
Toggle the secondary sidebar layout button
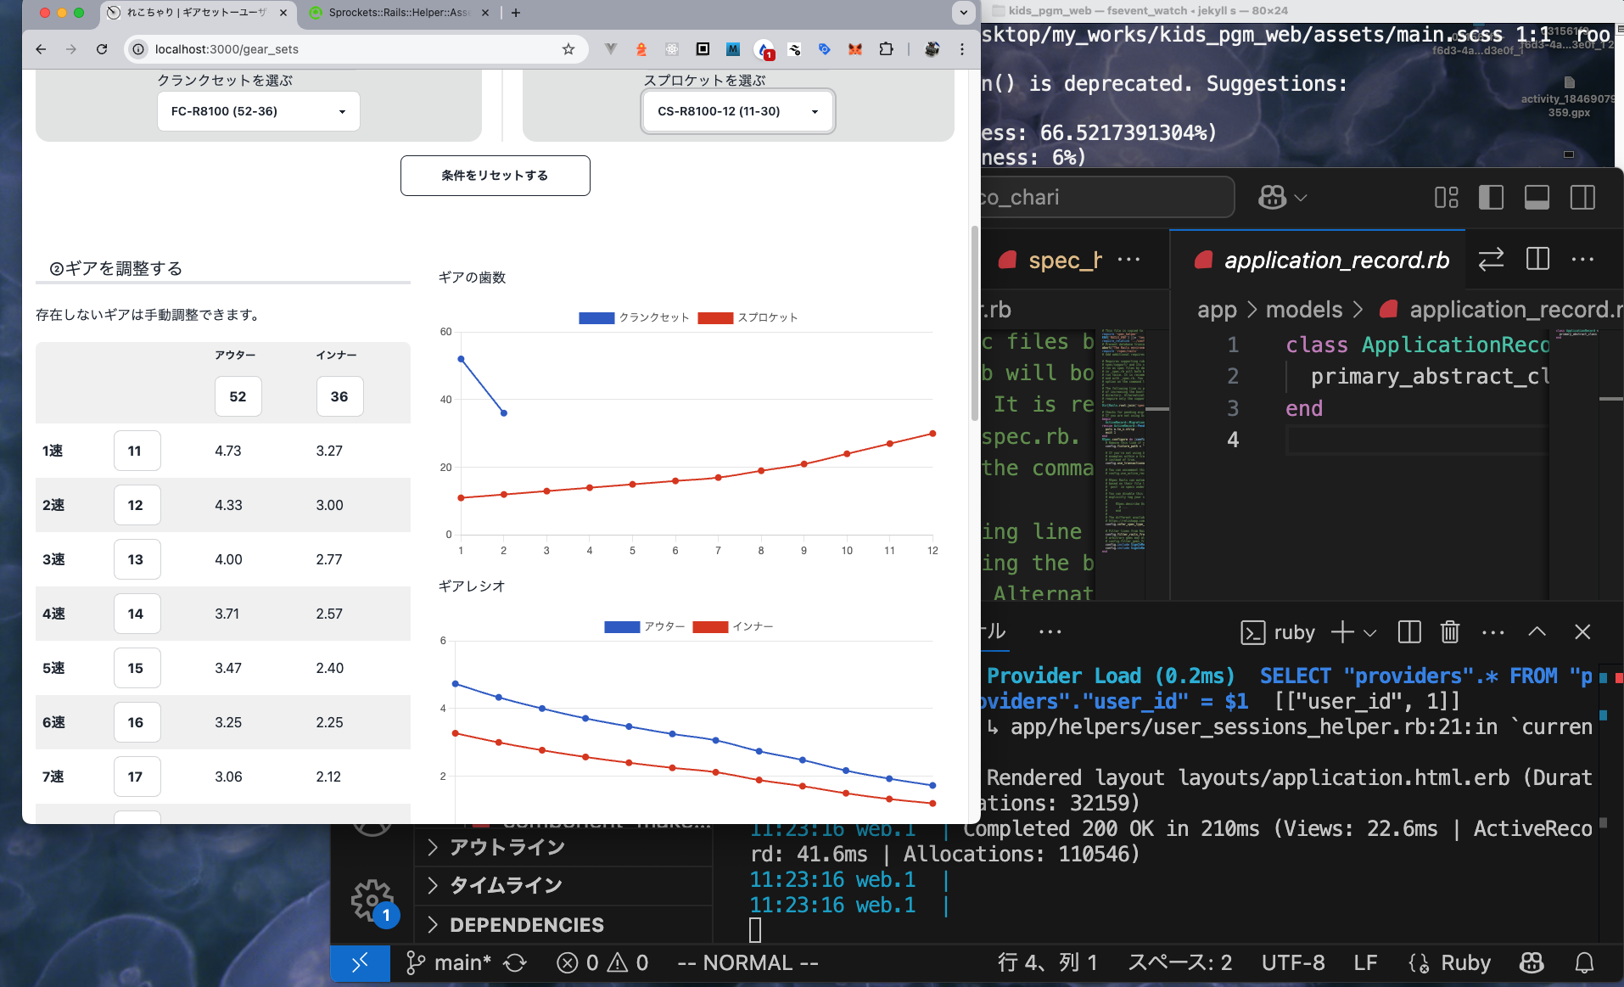point(1582,198)
